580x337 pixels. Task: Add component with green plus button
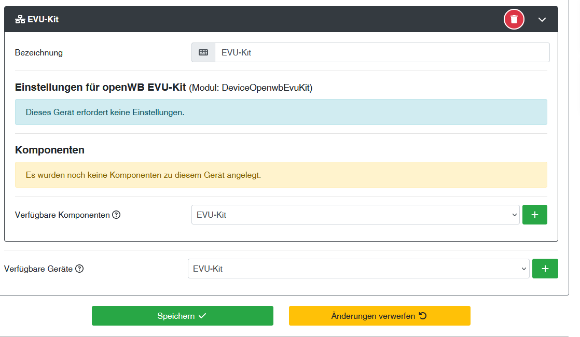pos(534,215)
